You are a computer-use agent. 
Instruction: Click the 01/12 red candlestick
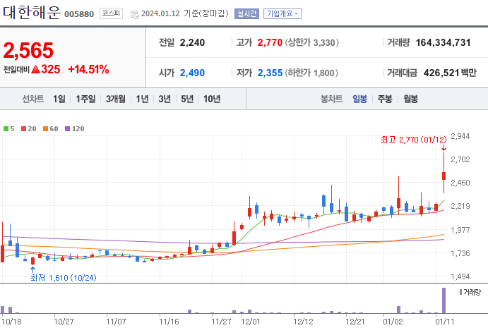pos(444,176)
